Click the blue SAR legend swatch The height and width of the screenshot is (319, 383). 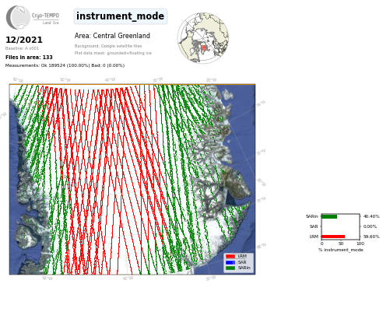click(230, 262)
